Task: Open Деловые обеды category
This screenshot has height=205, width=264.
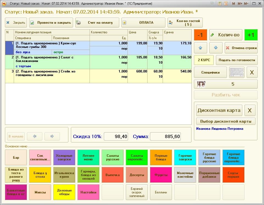Action: point(64,192)
